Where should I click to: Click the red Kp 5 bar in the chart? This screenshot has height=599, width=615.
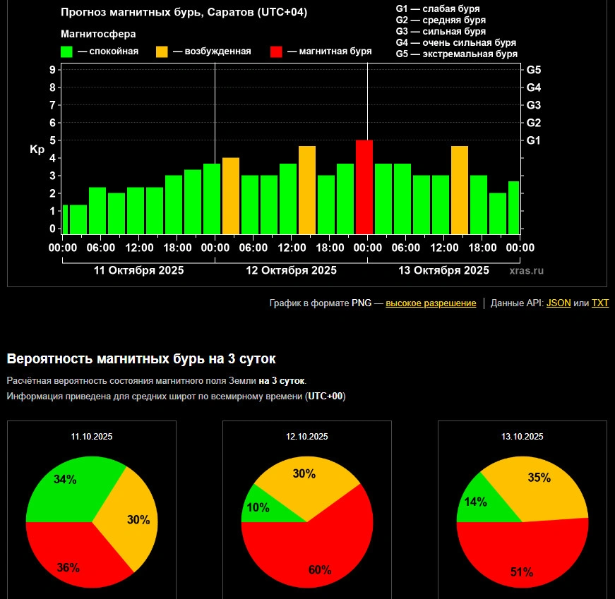(364, 187)
